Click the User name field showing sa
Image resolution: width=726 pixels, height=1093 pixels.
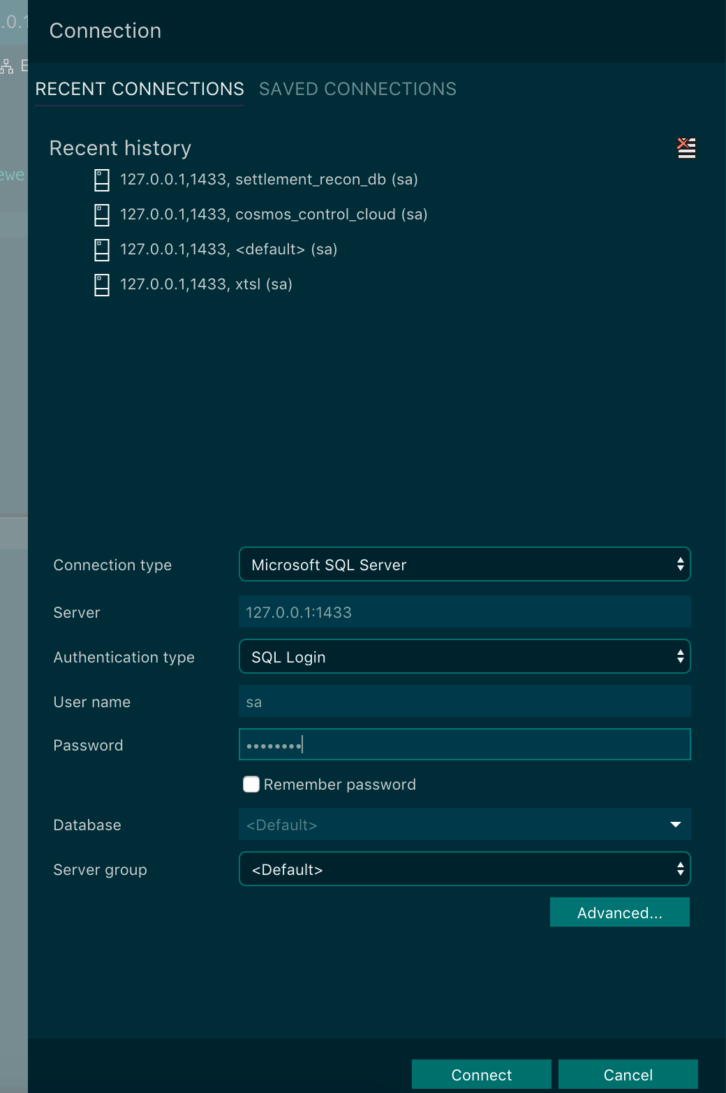coord(464,701)
